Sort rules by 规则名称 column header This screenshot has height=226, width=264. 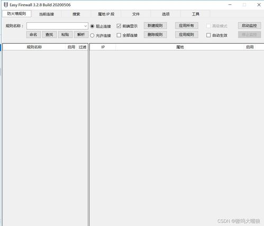tap(34, 47)
